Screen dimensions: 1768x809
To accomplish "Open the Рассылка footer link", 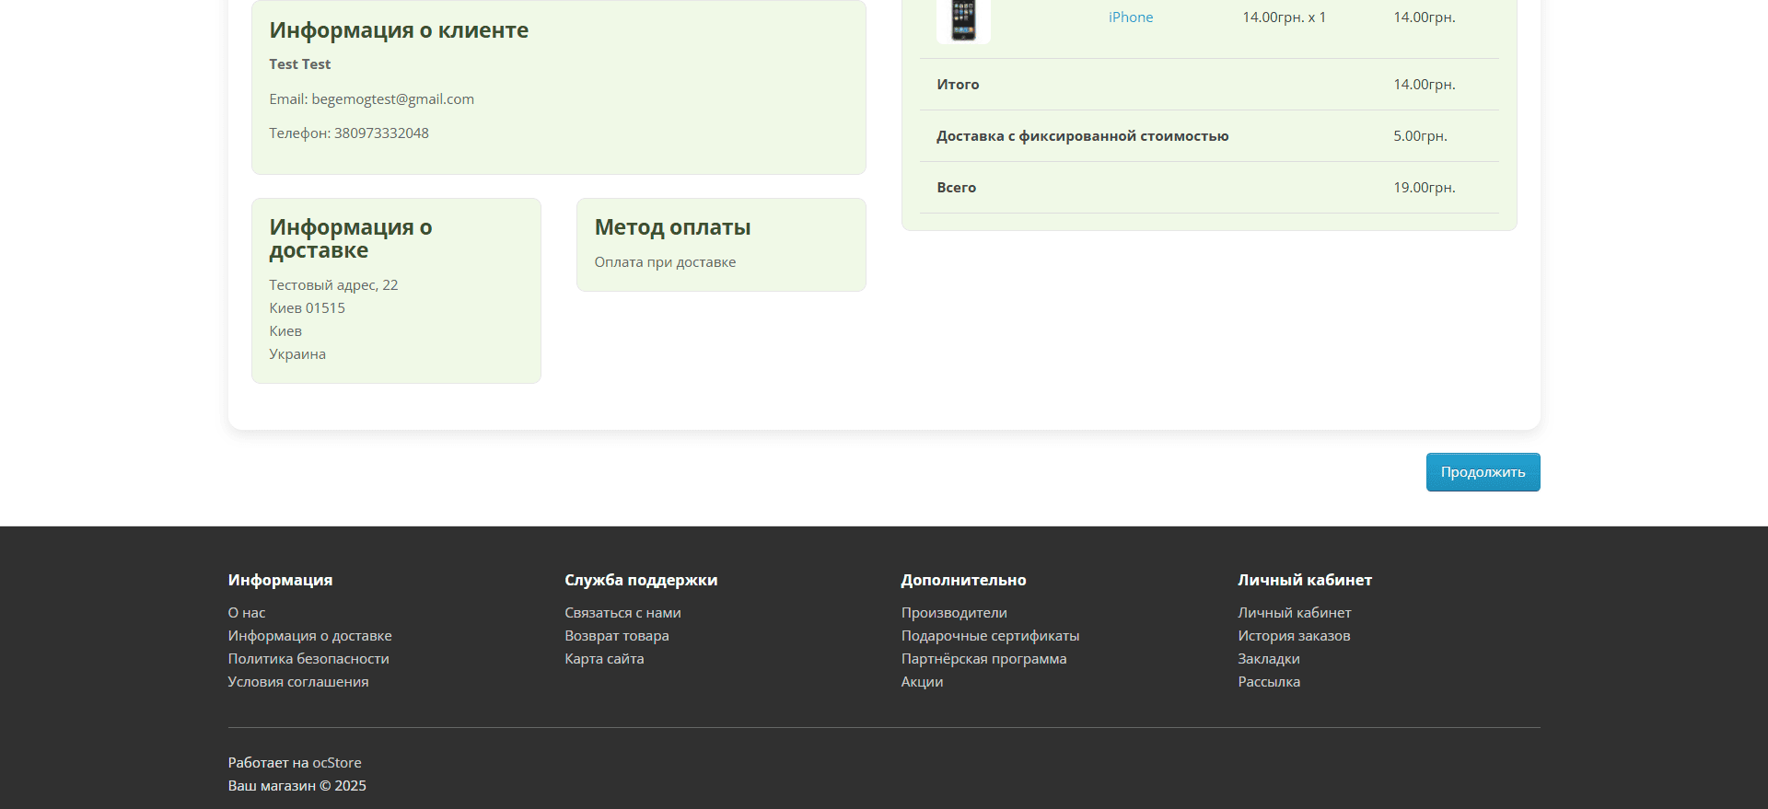I will pyautogui.click(x=1269, y=682).
